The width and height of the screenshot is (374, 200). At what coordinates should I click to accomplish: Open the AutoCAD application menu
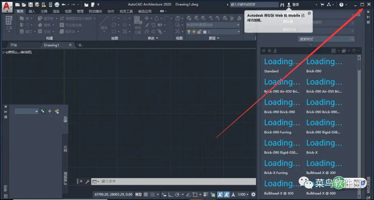tap(7, 7)
